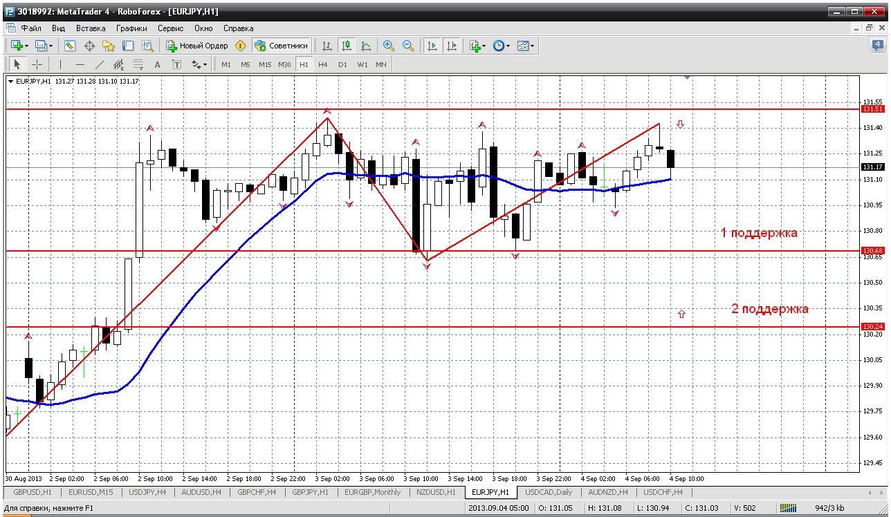Expand the EURJPY,H1 chart corner triangle
The height and width of the screenshot is (517, 891).
click(x=11, y=82)
